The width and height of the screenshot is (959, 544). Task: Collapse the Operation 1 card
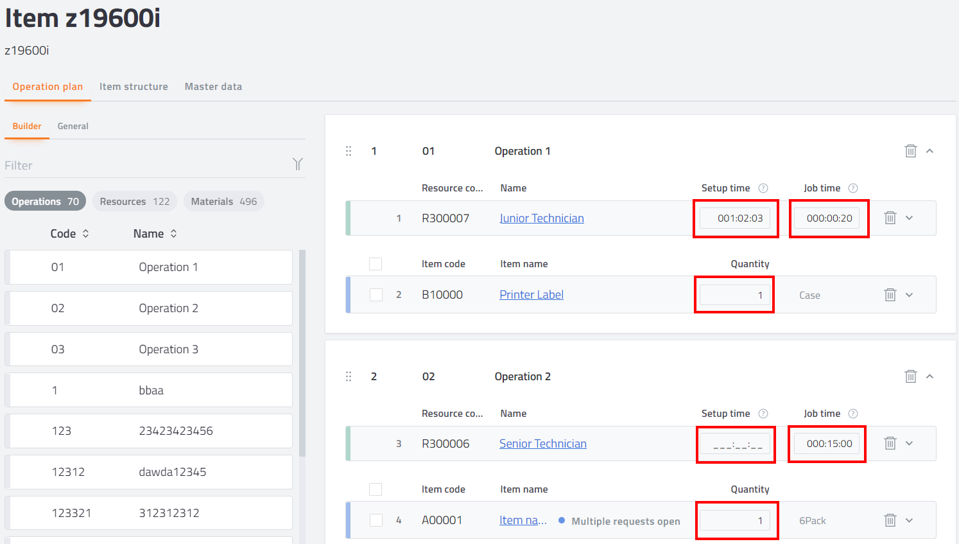click(x=930, y=151)
